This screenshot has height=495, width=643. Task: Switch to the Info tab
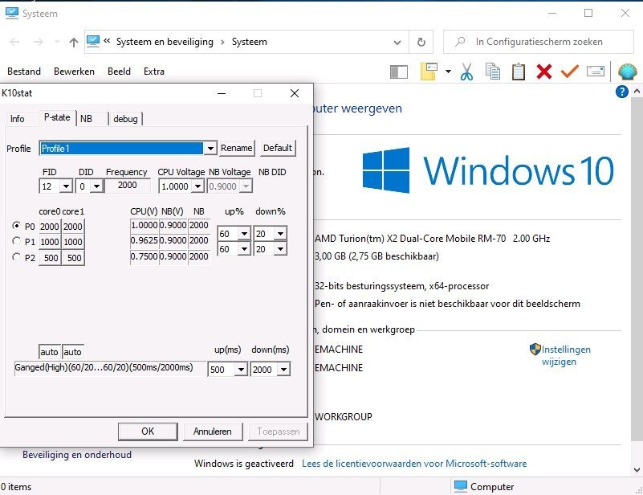click(x=18, y=119)
